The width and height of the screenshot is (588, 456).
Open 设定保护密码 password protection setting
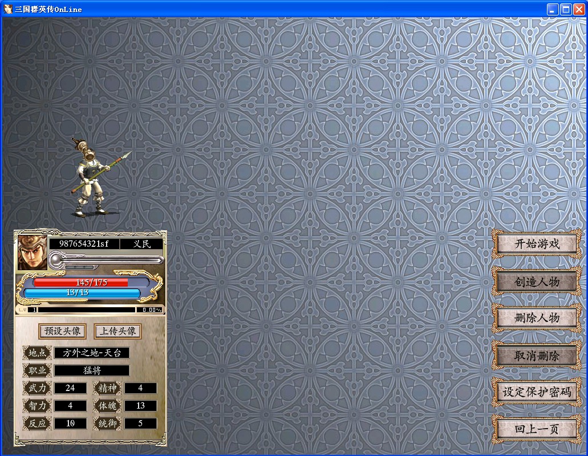pos(537,392)
